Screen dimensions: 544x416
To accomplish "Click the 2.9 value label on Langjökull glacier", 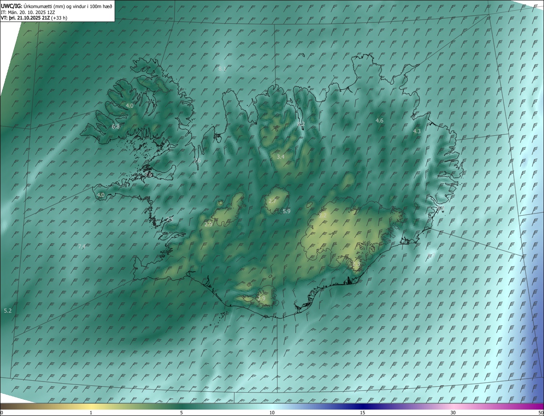I will point(208,225).
